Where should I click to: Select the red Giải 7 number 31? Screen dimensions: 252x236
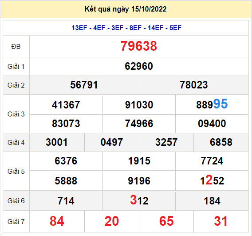pyautogui.click(x=221, y=221)
